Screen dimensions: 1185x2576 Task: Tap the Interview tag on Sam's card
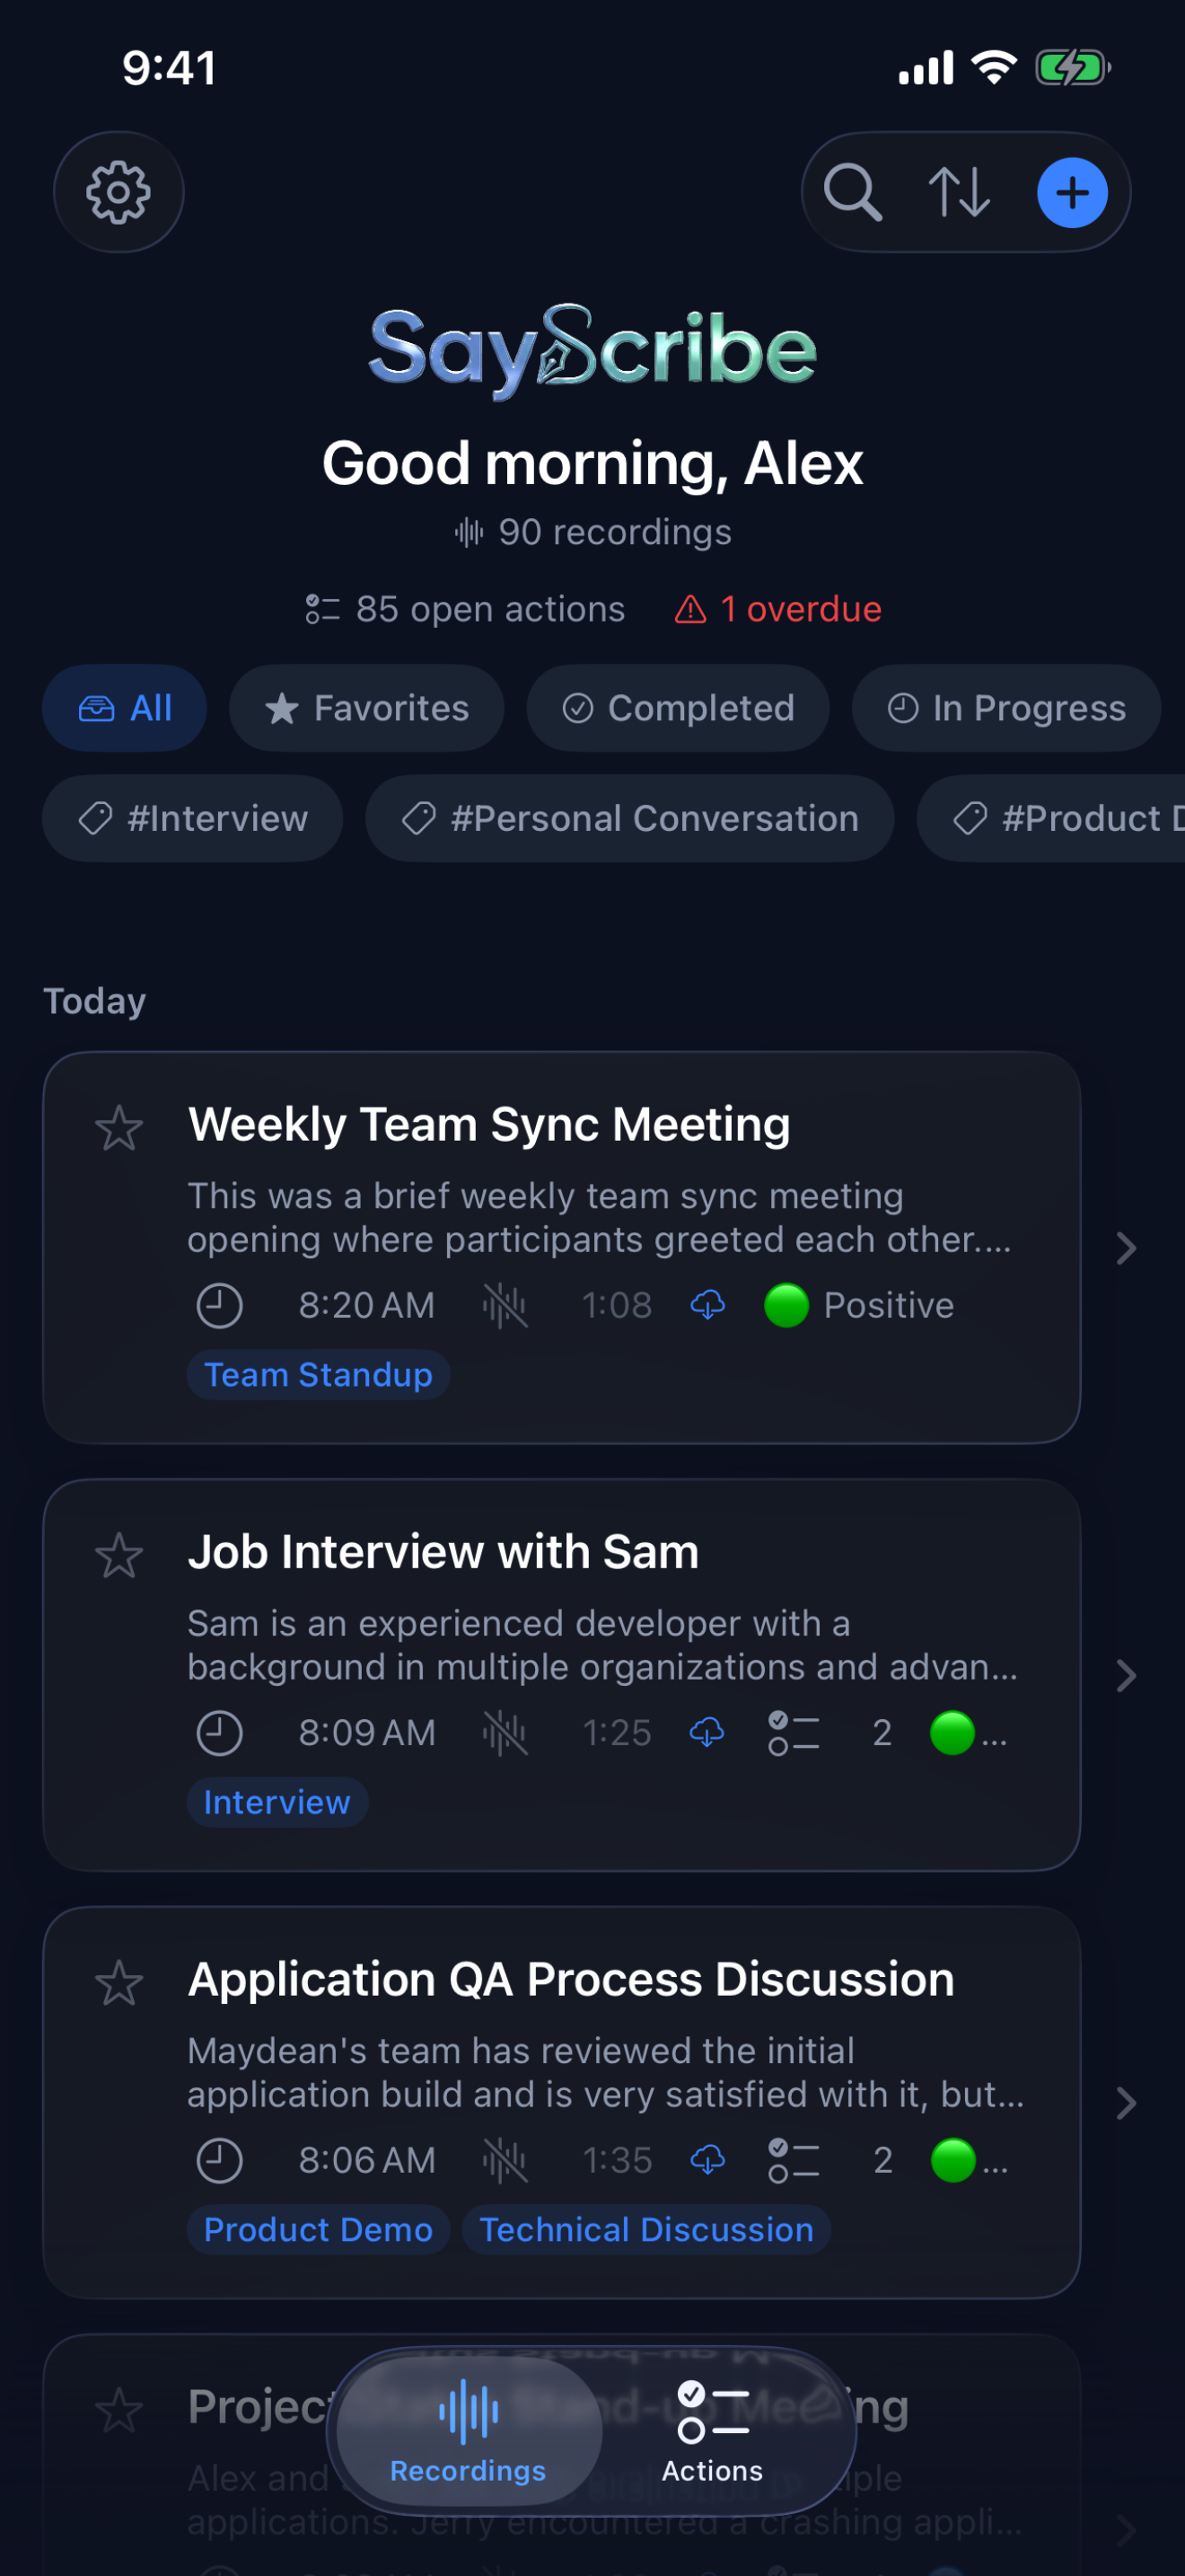(277, 1802)
